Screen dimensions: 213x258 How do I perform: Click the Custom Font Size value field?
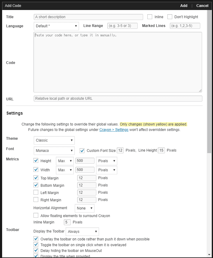[120, 150]
